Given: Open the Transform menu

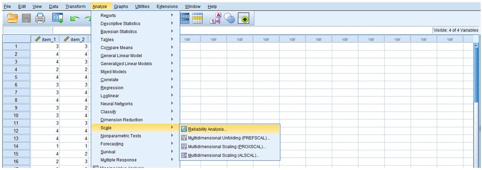Looking at the screenshot, I should pyautogui.click(x=75, y=7).
